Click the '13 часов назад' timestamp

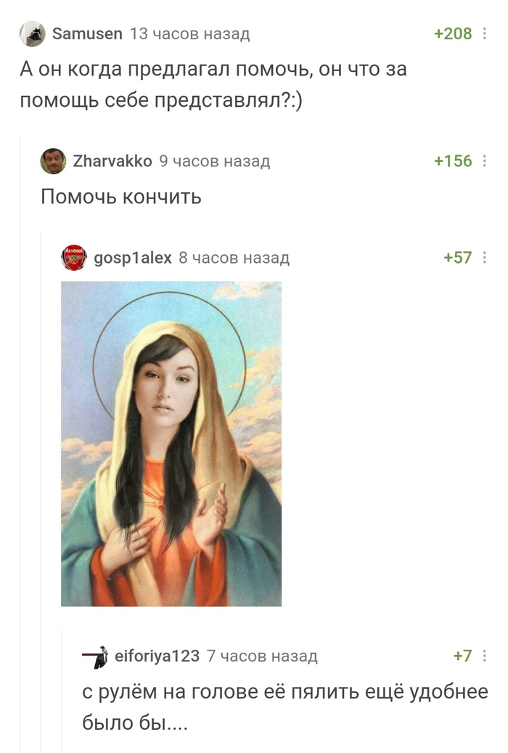coord(189,33)
